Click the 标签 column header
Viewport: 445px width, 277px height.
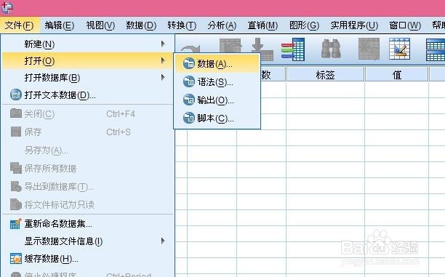click(x=325, y=75)
